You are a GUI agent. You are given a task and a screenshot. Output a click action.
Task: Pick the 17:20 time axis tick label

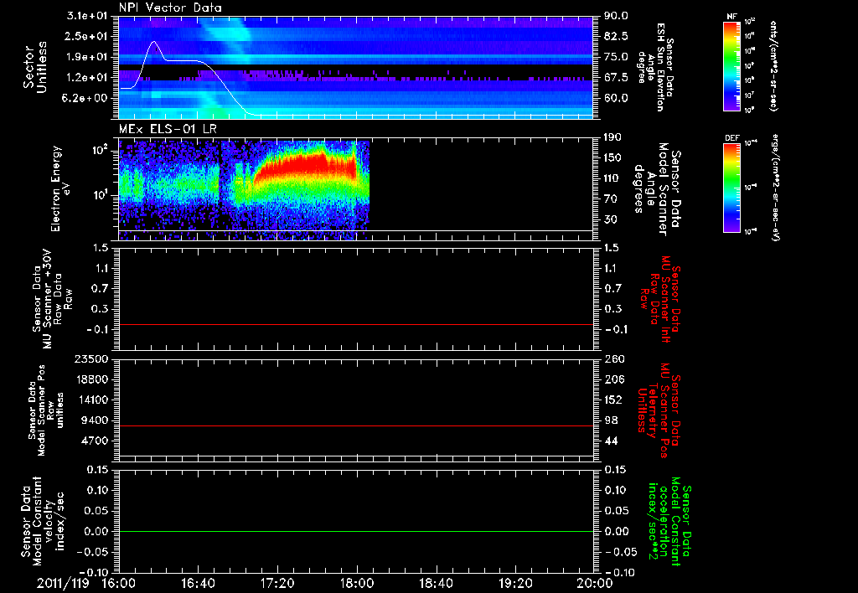(x=277, y=582)
